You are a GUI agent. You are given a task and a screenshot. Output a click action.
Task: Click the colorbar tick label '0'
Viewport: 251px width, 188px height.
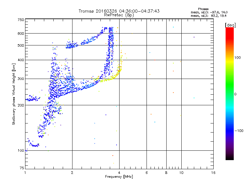pyautogui.click(x=235, y=94)
